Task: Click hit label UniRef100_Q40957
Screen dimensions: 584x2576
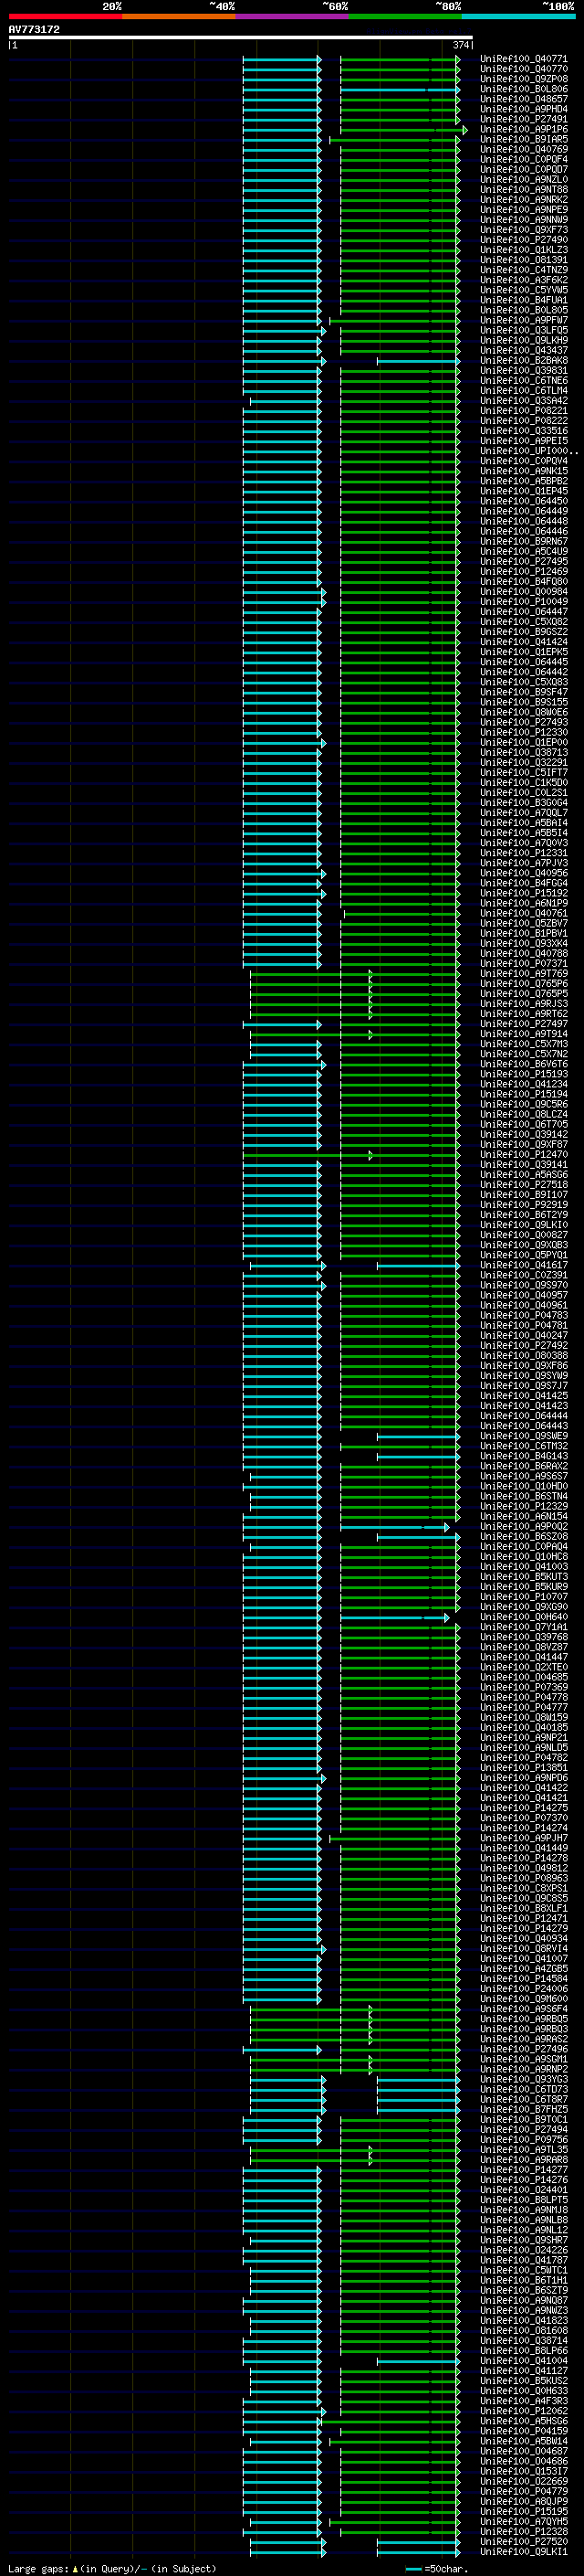Action: 523,1295
